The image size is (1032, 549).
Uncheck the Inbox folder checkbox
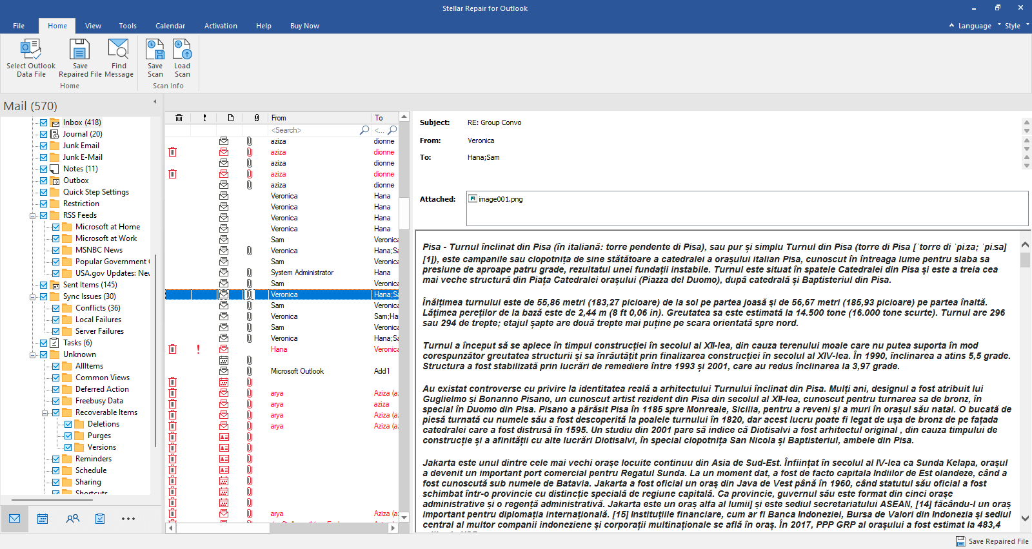pos(43,122)
